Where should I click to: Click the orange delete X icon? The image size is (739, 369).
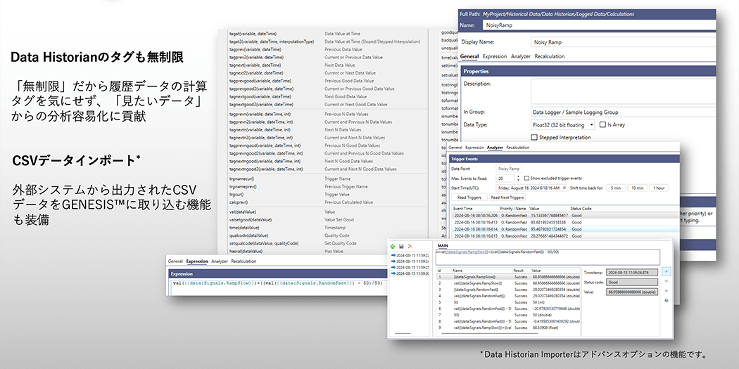pos(410,246)
